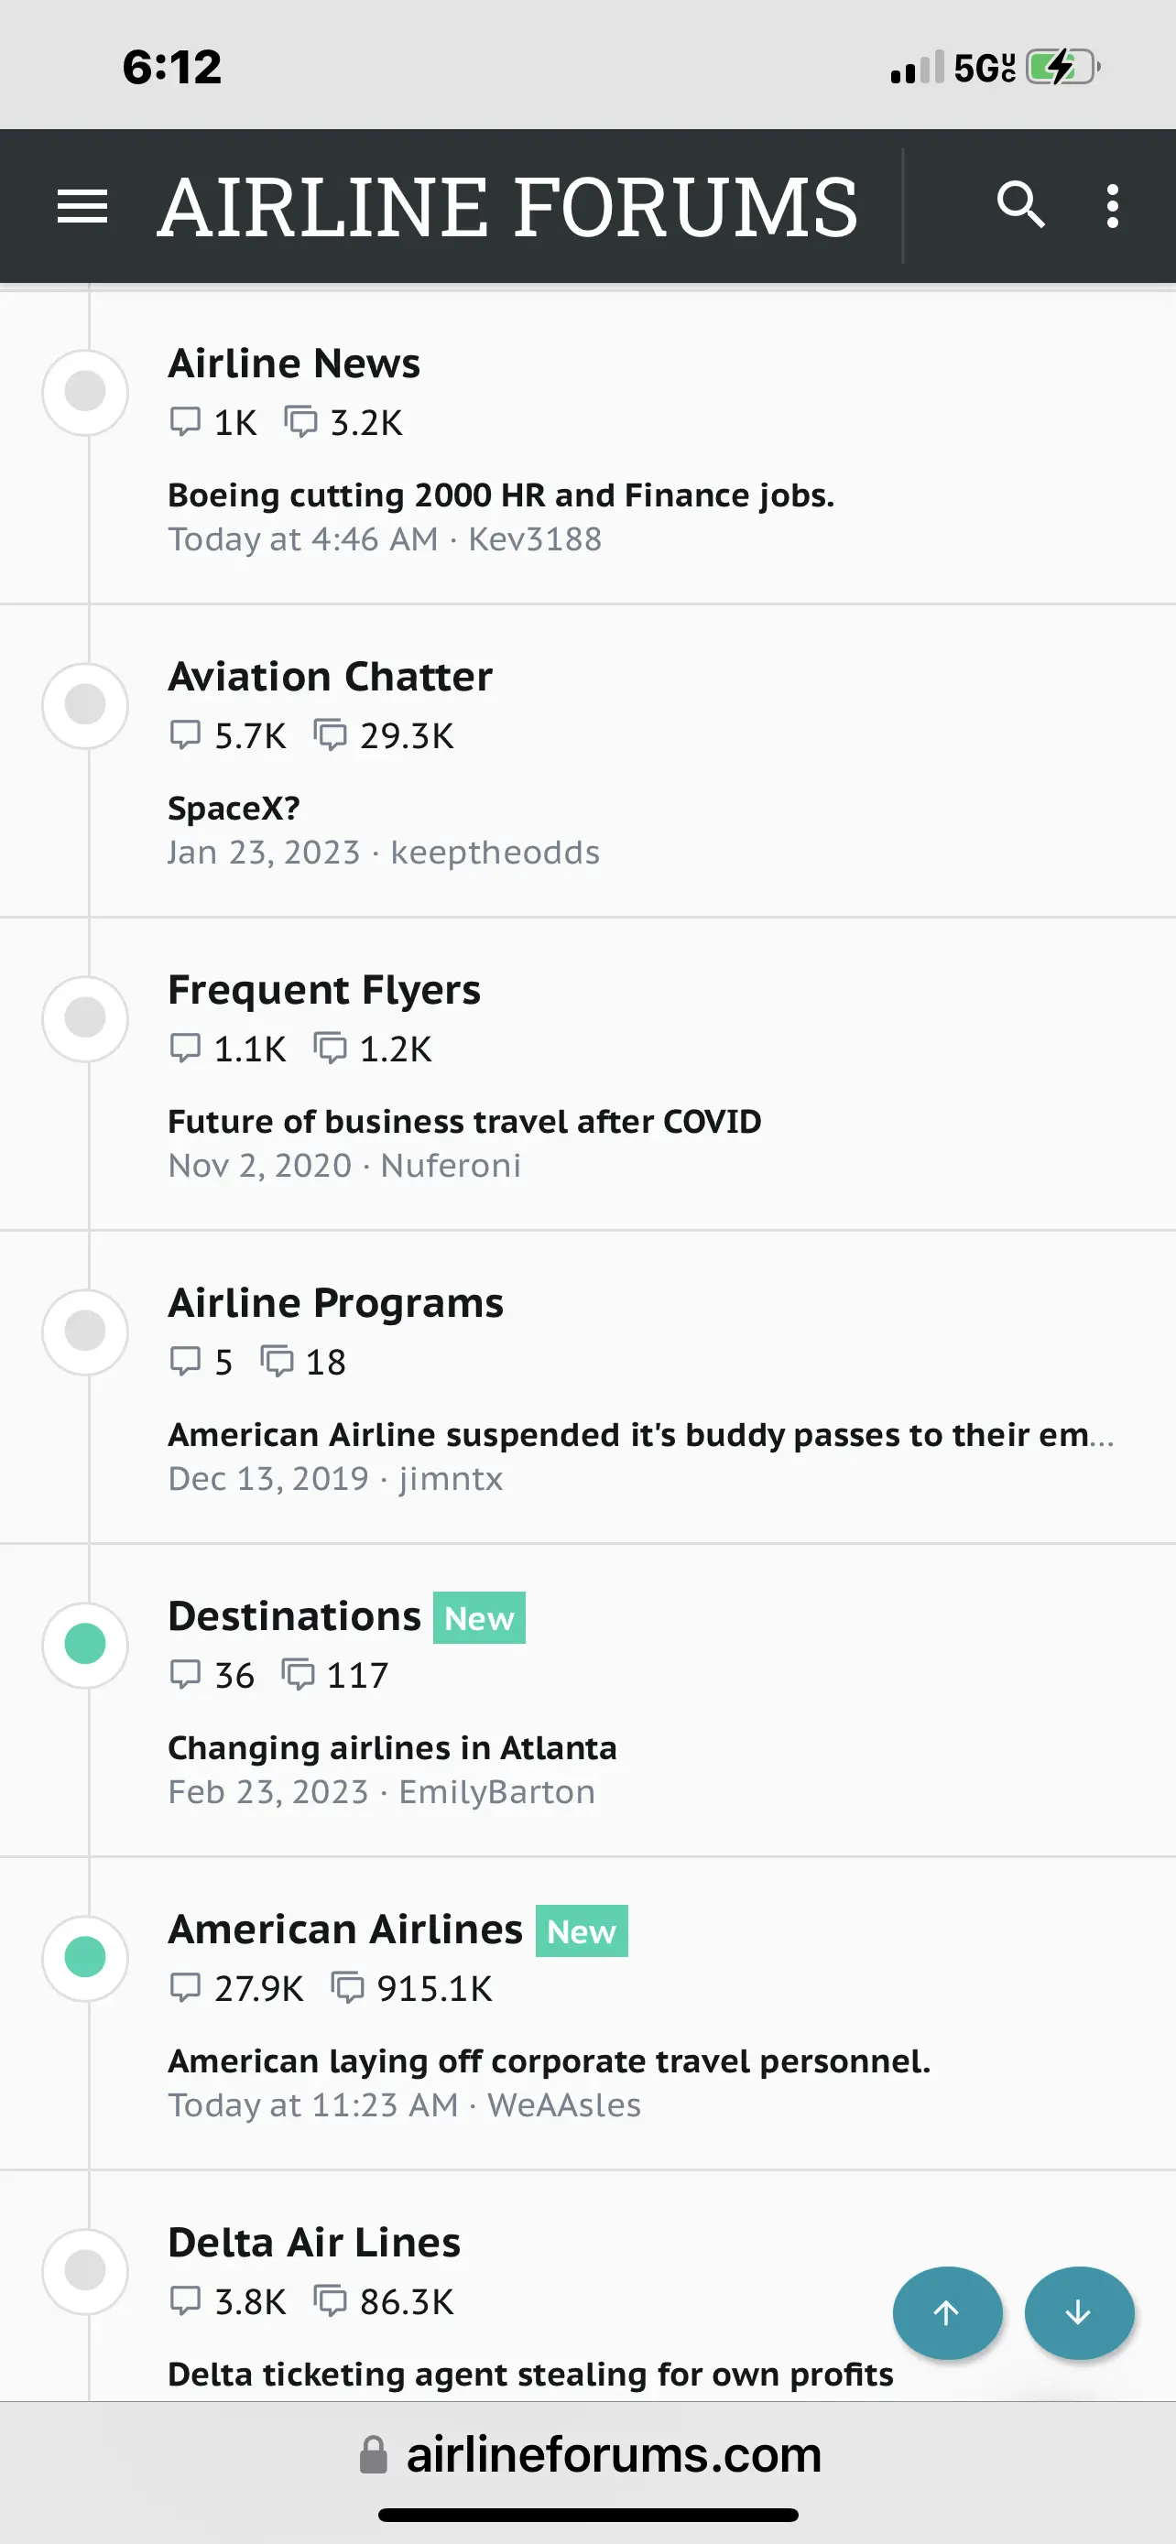Click the Airline News status icon

[x=85, y=392]
